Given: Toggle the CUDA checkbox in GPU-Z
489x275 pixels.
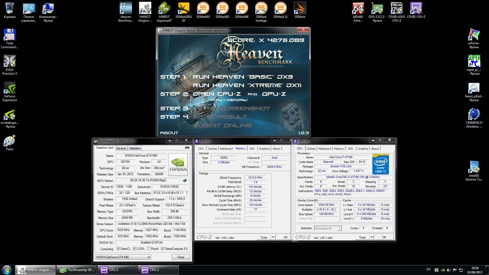Looking at the screenshot, I should click(134, 249).
